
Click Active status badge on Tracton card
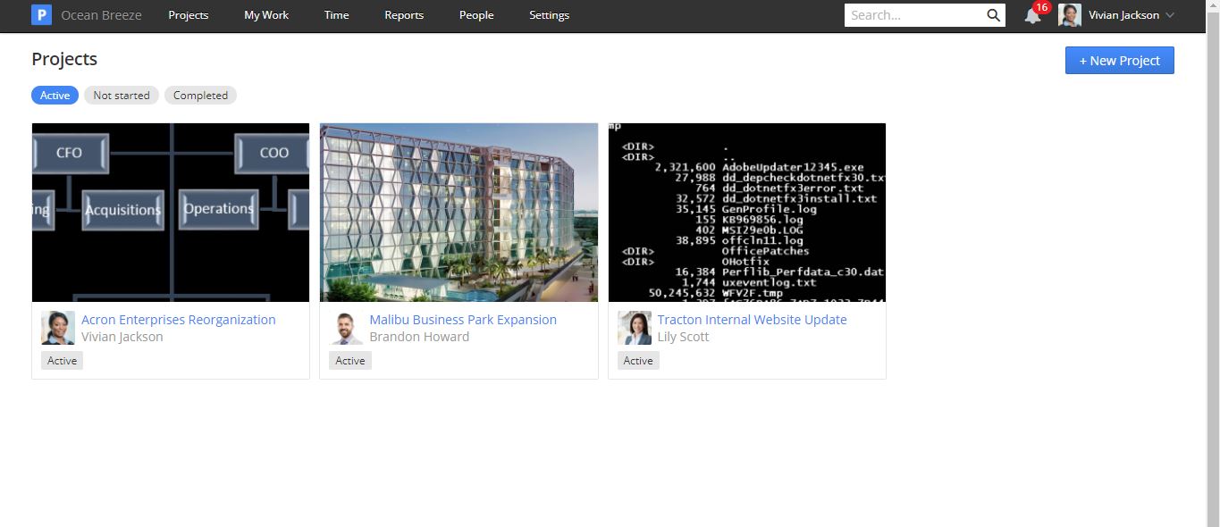pos(638,361)
